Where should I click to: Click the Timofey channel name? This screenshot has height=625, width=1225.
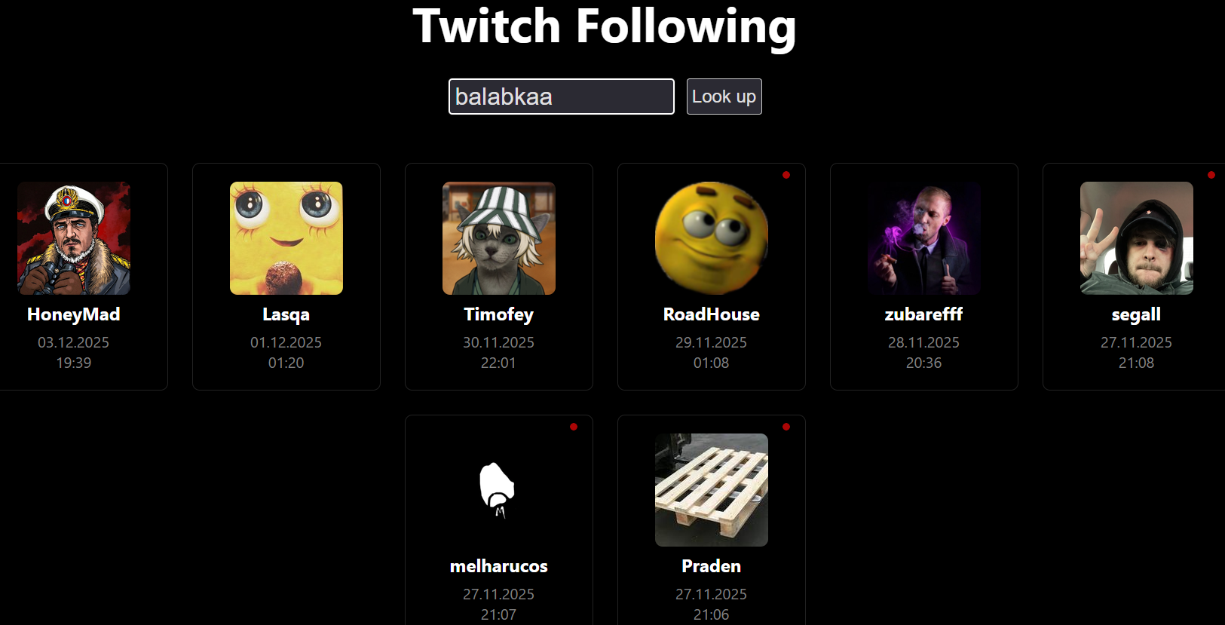tap(499, 314)
